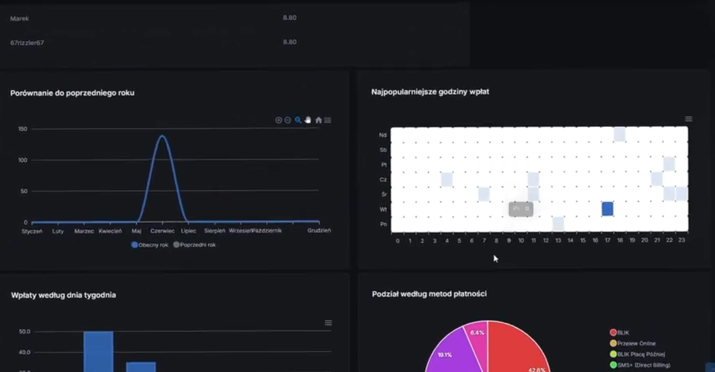Open the yearly comparison chart hamburger menu
The image size is (715, 372).
pos(328,120)
